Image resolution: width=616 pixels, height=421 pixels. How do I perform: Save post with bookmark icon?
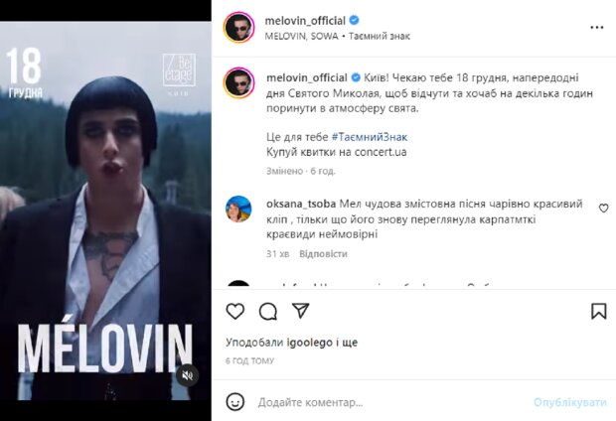[x=599, y=311]
